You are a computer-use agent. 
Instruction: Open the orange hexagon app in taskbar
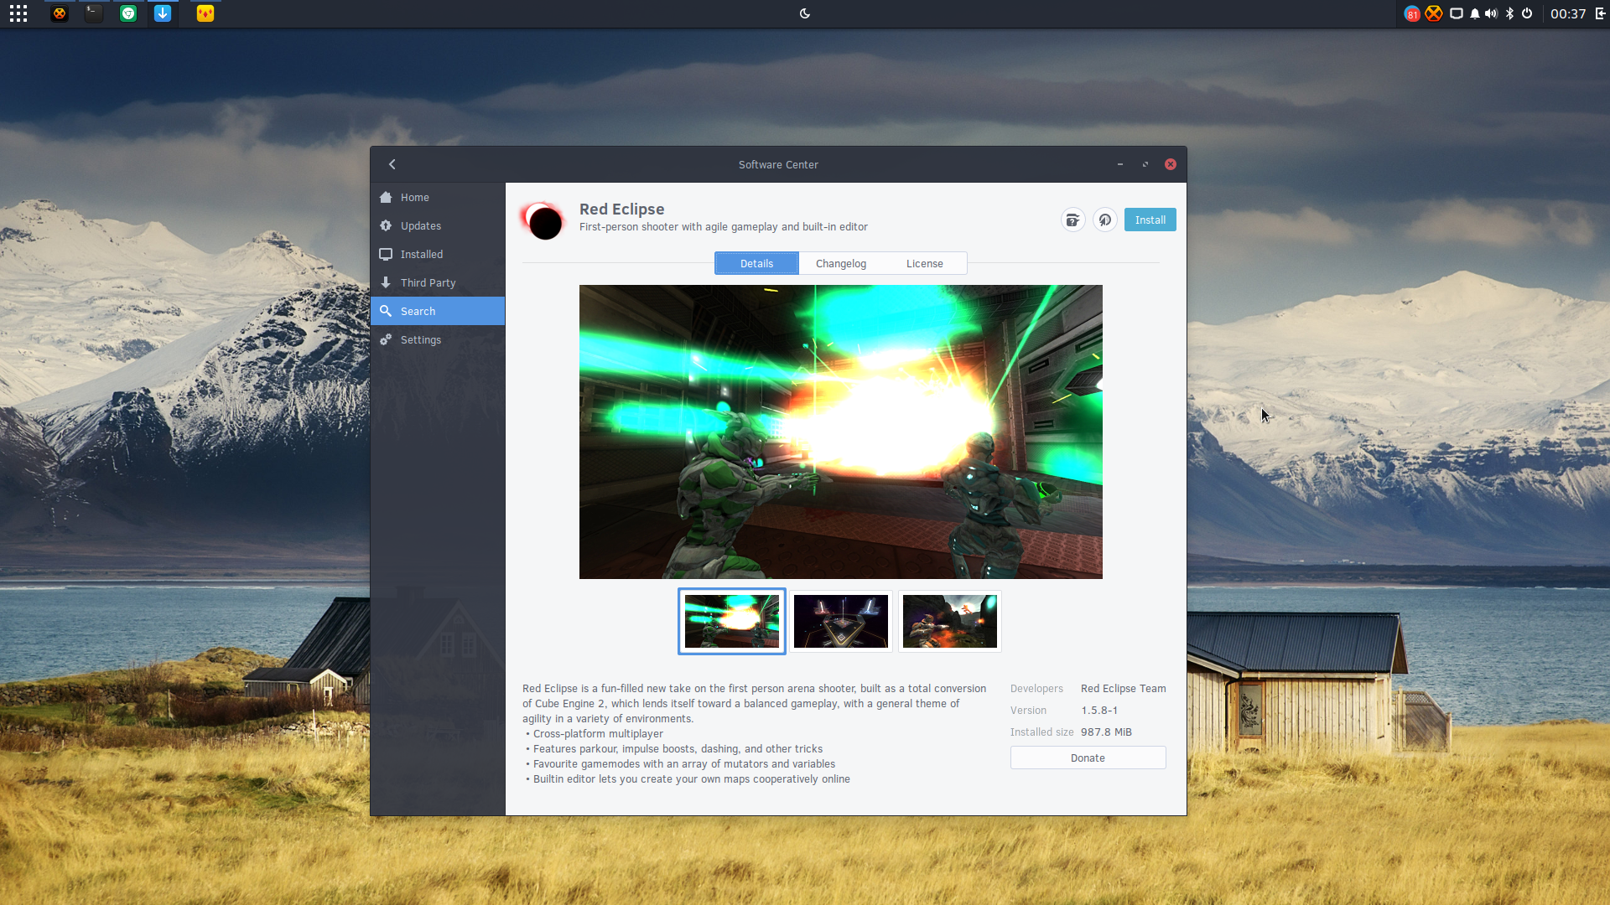coord(60,13)
